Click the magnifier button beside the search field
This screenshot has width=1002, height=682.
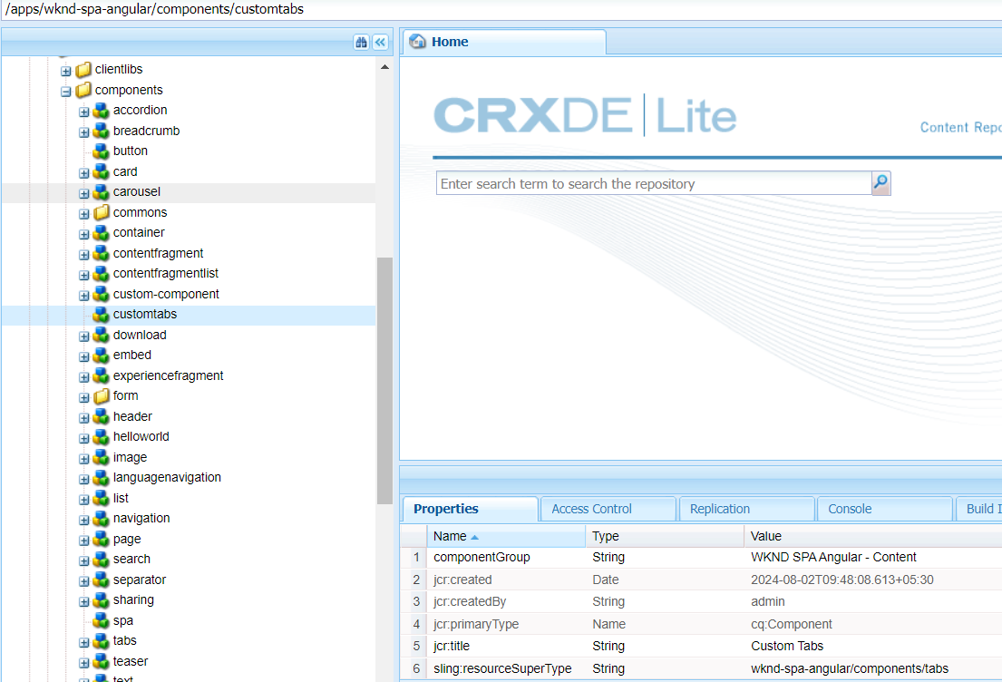(x=880, y=182)
